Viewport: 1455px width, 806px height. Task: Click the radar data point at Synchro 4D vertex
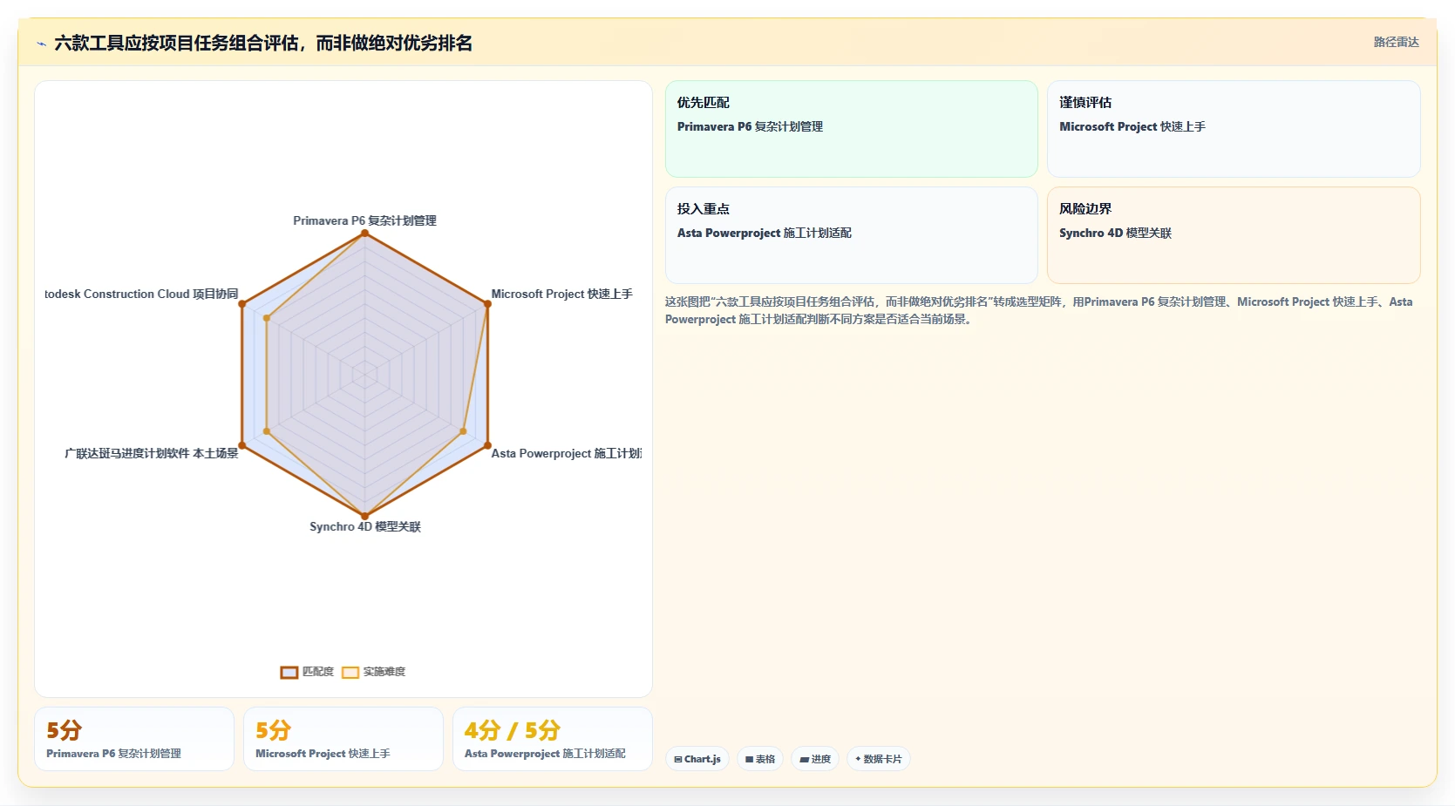[x=365, y=516]
